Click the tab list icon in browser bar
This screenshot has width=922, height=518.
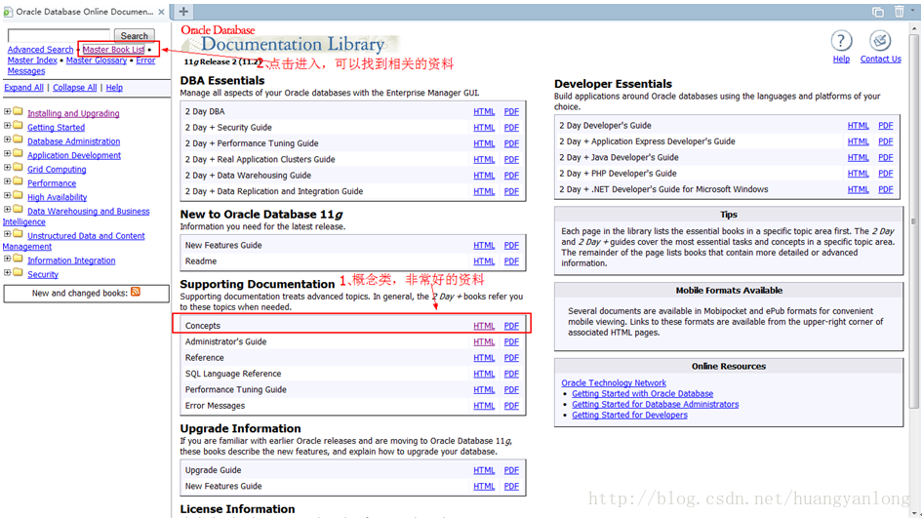click(878, 12)
